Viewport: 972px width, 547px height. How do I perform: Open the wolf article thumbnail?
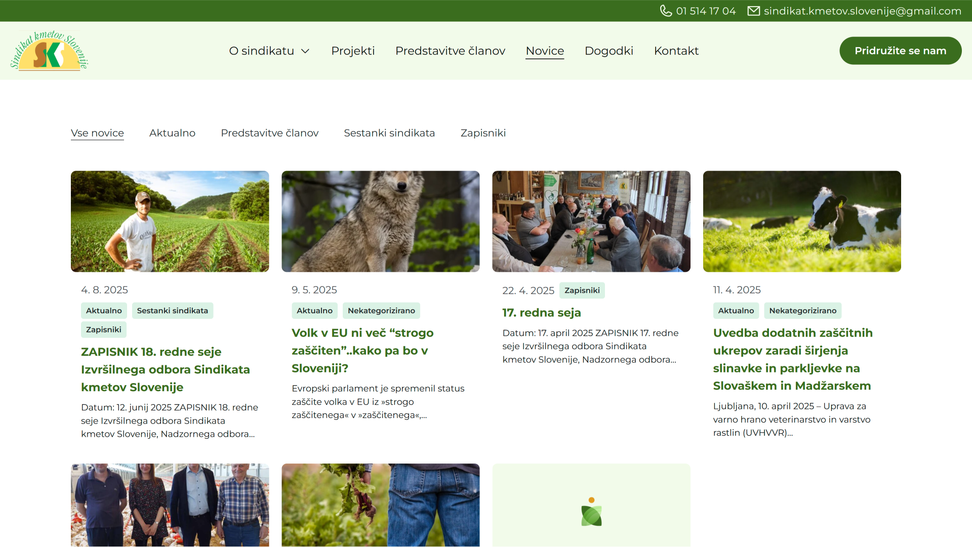[380, 221]
